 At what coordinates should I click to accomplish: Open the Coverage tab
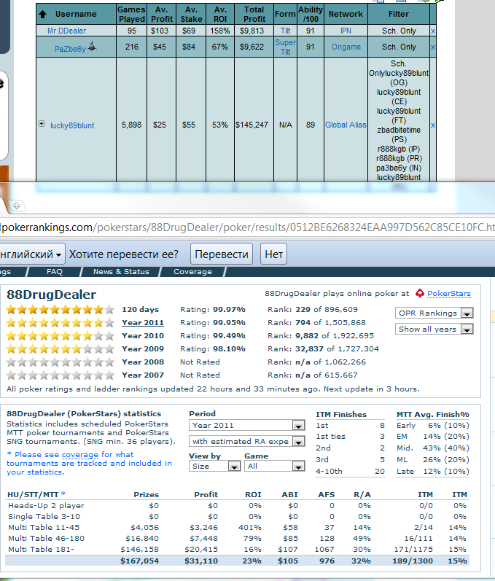pos(192,272)
